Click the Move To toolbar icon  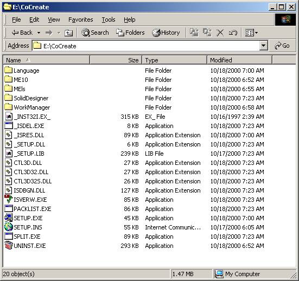(194, 33)
